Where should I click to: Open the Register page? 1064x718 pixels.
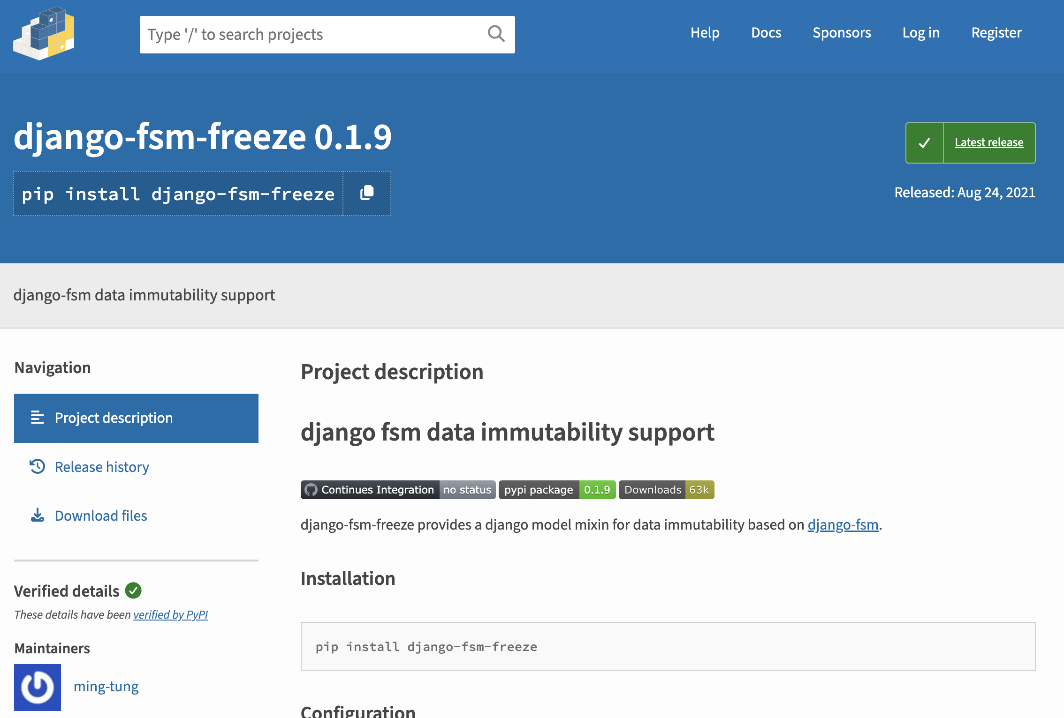tap(996, 32)
